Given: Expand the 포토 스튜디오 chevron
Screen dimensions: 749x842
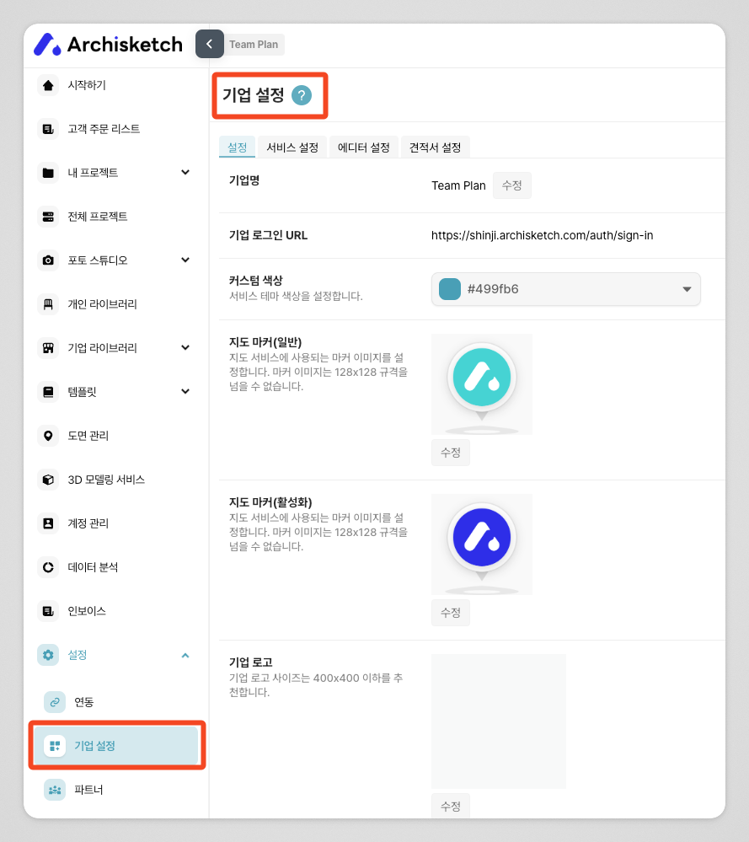Looking at the screenshot, I should pos(185,260).
